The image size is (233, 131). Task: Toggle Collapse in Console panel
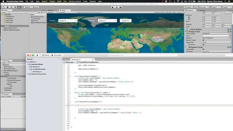tap(9, 96)
